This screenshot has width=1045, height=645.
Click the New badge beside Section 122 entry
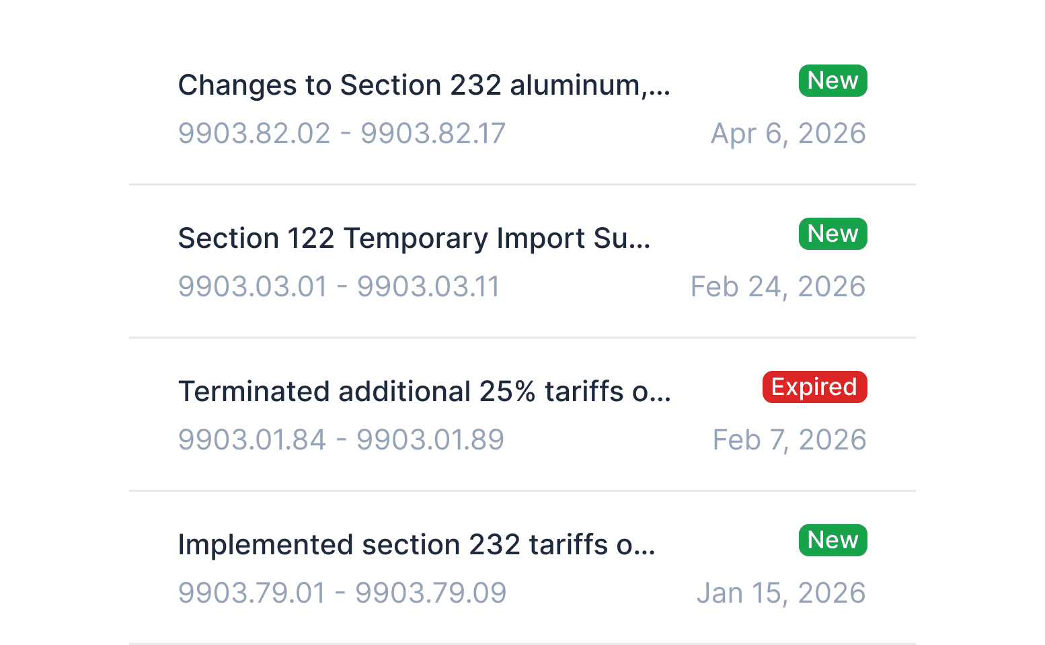click(833, 234)
